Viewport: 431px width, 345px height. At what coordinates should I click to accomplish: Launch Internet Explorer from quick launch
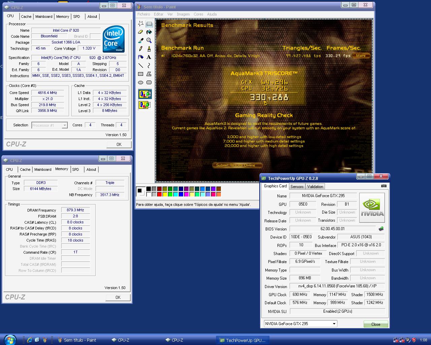point(30,340)
